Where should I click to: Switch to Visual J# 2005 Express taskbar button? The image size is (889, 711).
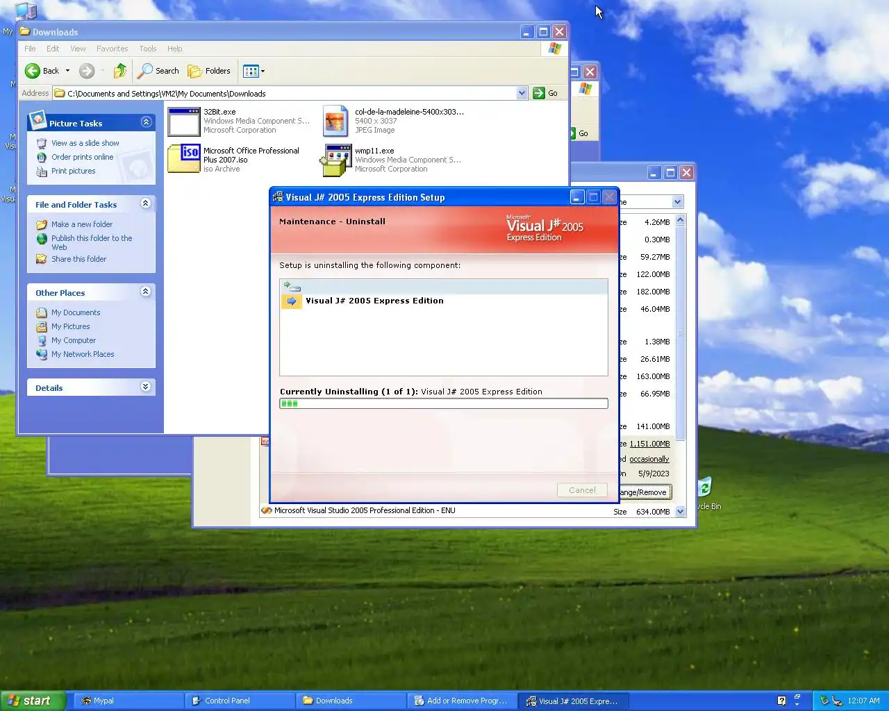click(x=574, y=701)
